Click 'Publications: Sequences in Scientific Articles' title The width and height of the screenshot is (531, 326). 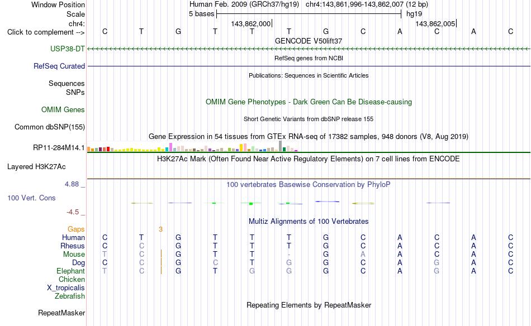point(309,75)
